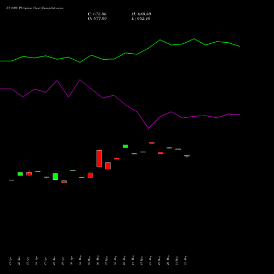Click the 22 May date axis label
The height and width of the screenshot is (274, 274).
186,260
